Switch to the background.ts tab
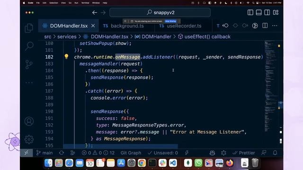303x170 pixels. click(126, 26)
